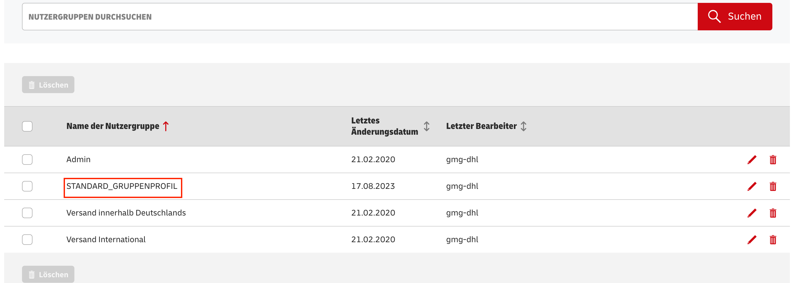This screenshot has height=283, width=803.
Task: Reverse sort order on Name der Nutzergruppe
Action: [x=166, y=126]
